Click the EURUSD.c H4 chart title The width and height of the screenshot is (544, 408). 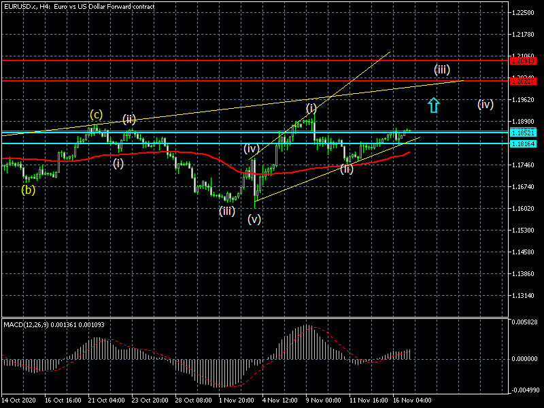pyautogui.click(x=78, y=6)
